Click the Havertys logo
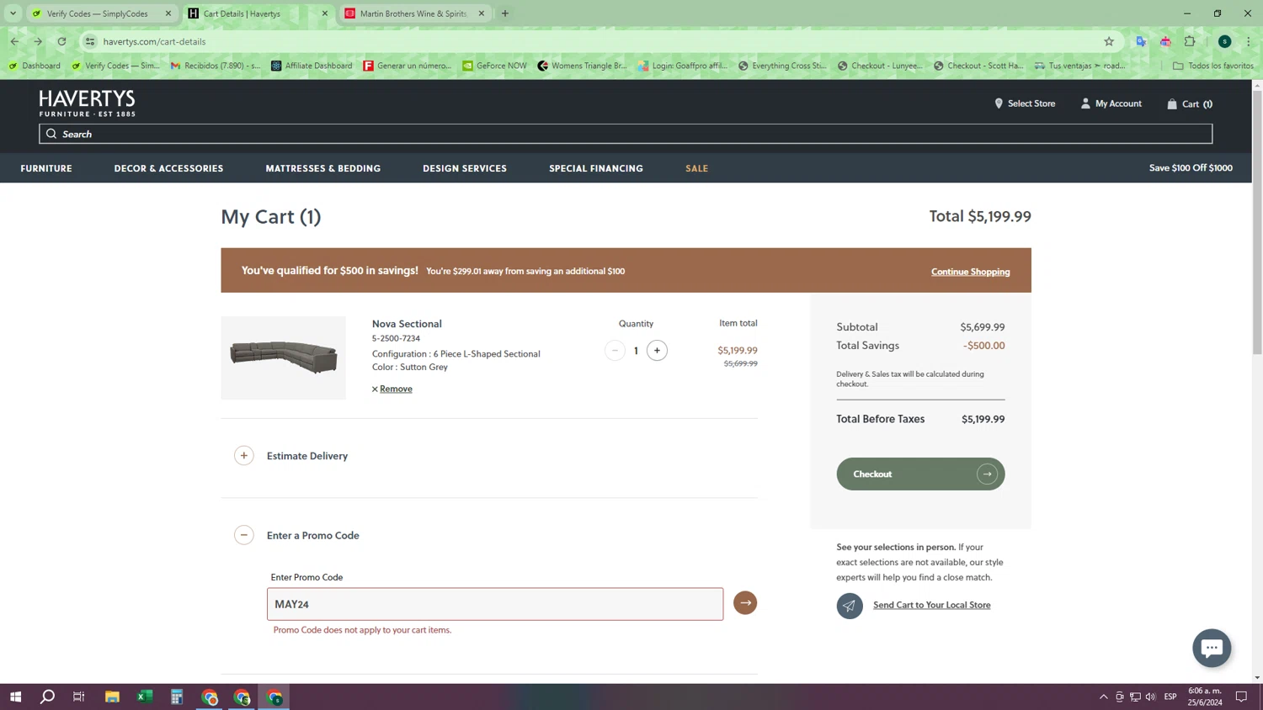Image resolution: width=1263 pixels, height=710 pixels. pyautogui.click(x=87, y=103)
